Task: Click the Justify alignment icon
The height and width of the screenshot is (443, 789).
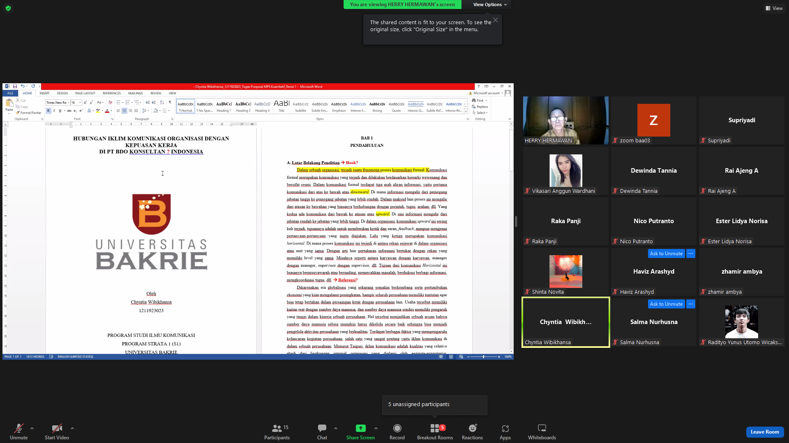Action: [x=136, y=111]
